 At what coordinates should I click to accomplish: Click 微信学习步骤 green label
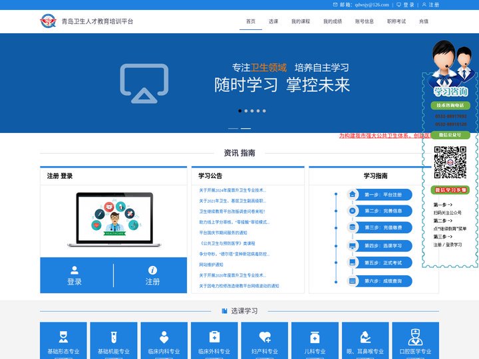[450, 190]
